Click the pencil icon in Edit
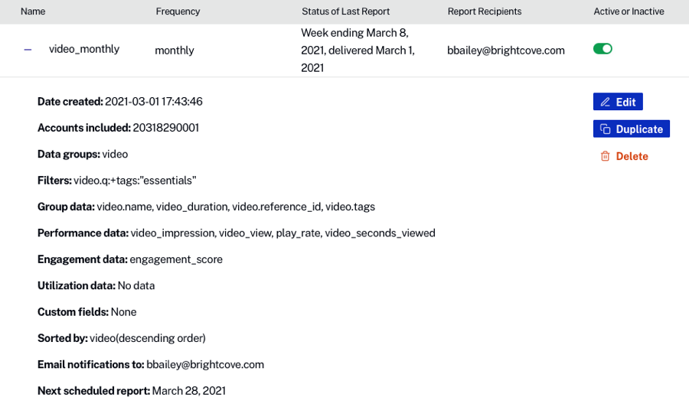Image resolution: width=689 pixels, height=407 pixels. click(606, 102)
